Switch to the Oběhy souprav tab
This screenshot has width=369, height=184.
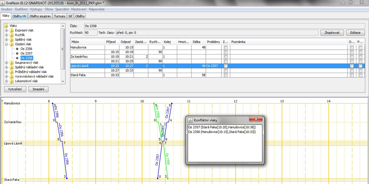tap(39, 16)
